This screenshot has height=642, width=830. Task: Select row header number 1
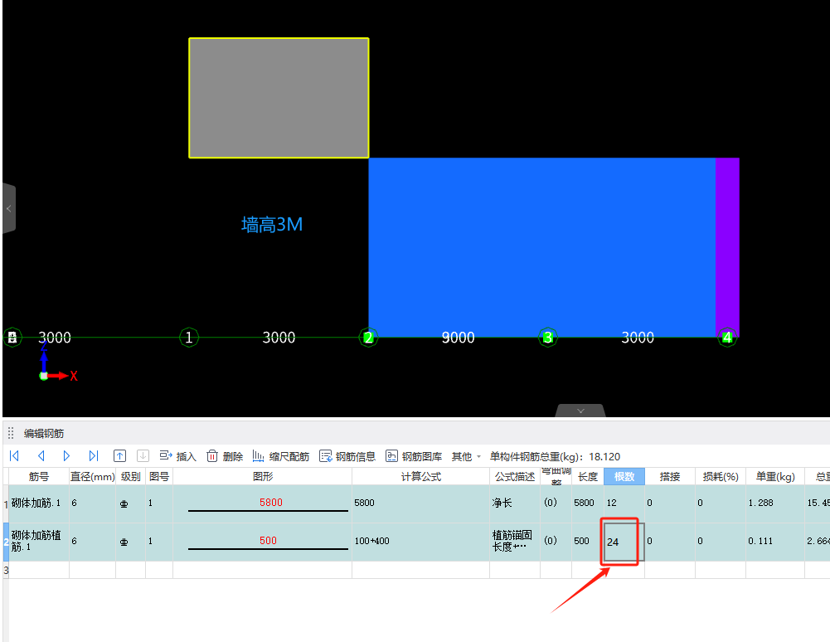[6, 503]
